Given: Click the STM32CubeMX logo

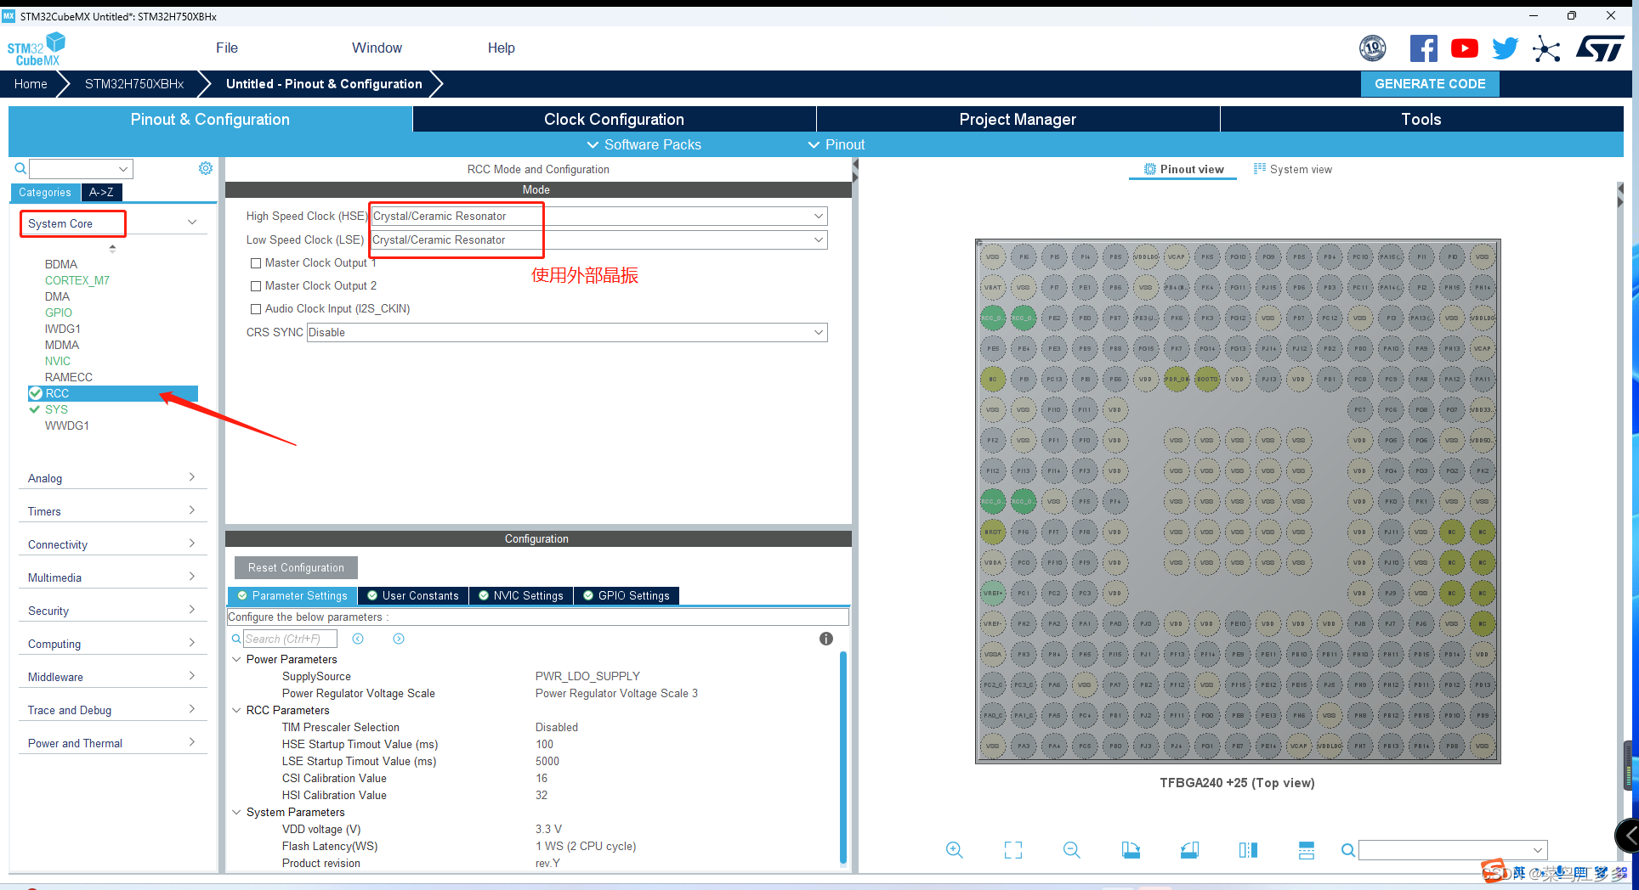Looking at the screenshot, I should click(36, 49).
